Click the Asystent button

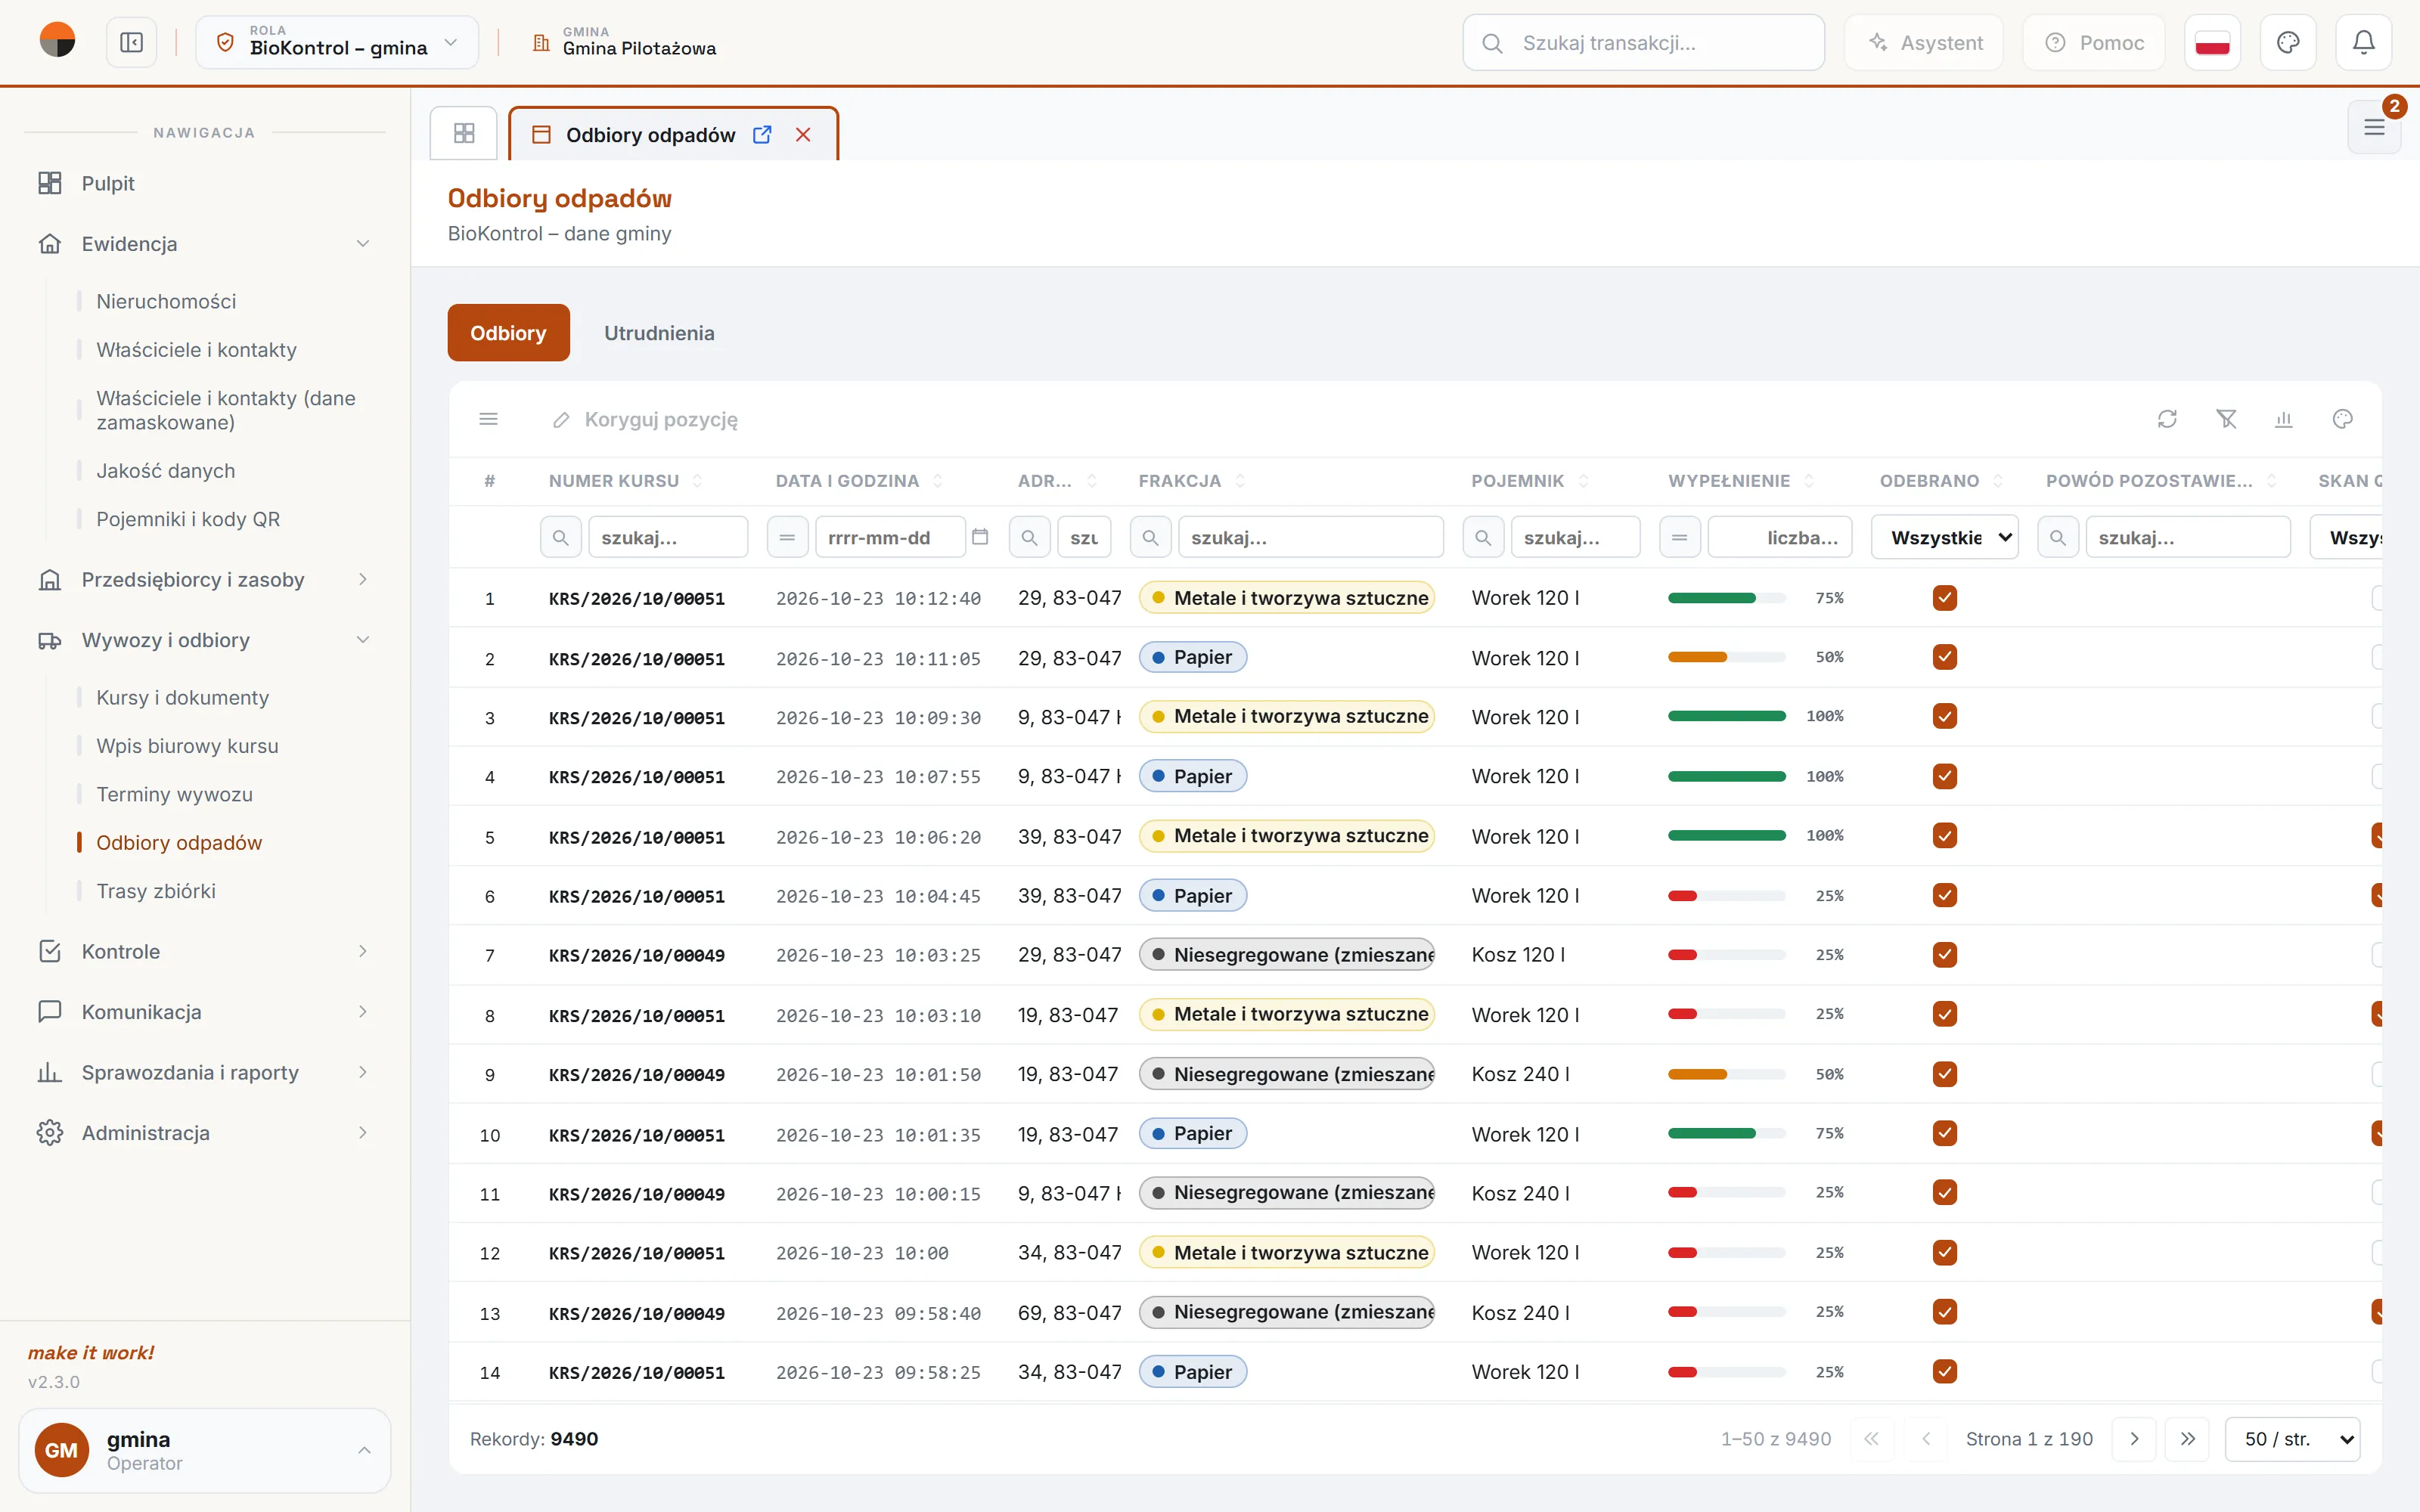[1924, 42]
